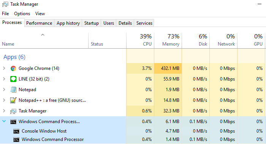Open the Options menu
Screen dimensions: 266x144
22,14
